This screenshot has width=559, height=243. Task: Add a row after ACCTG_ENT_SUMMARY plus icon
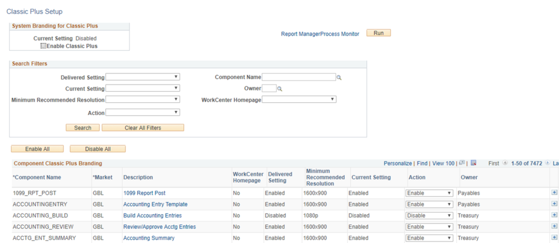pyautogui.click(x=554, y=238)
